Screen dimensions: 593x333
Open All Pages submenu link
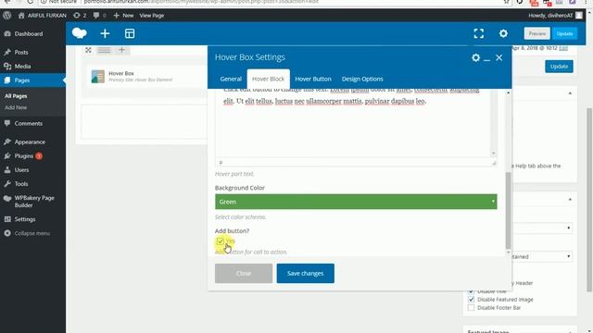[16, 96]
